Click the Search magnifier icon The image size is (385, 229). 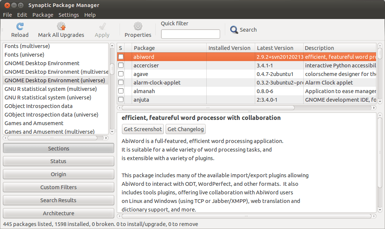(x=234, y=30)
